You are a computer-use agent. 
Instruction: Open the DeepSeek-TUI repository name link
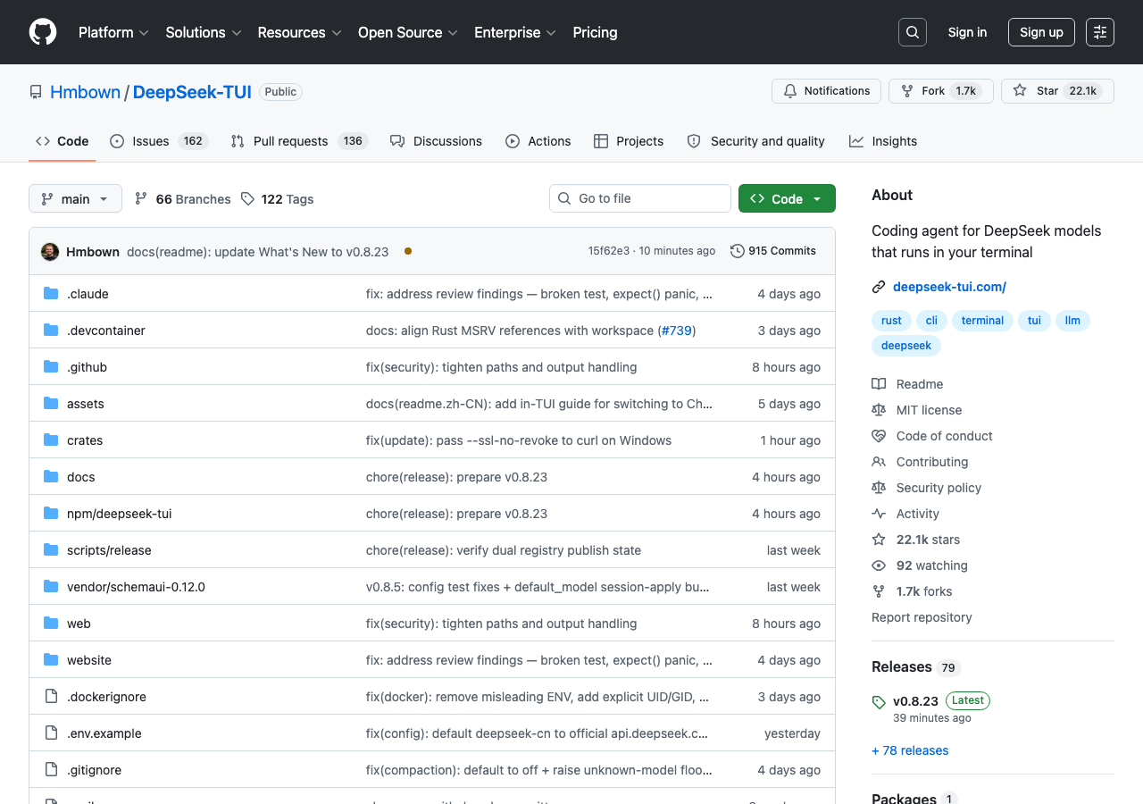[x=192, y=92]
